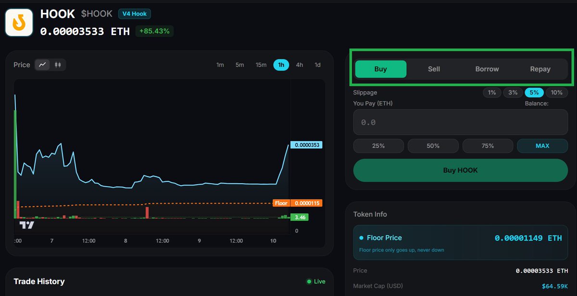The width and height of the screenshot is (577, 296).
Task: Select the 5m timeframe
Action: tap(240, 65)
